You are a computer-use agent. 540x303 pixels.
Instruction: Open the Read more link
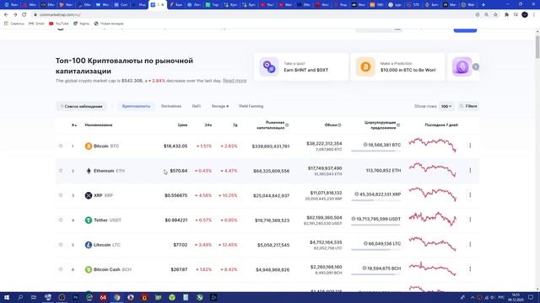(235, 81)
